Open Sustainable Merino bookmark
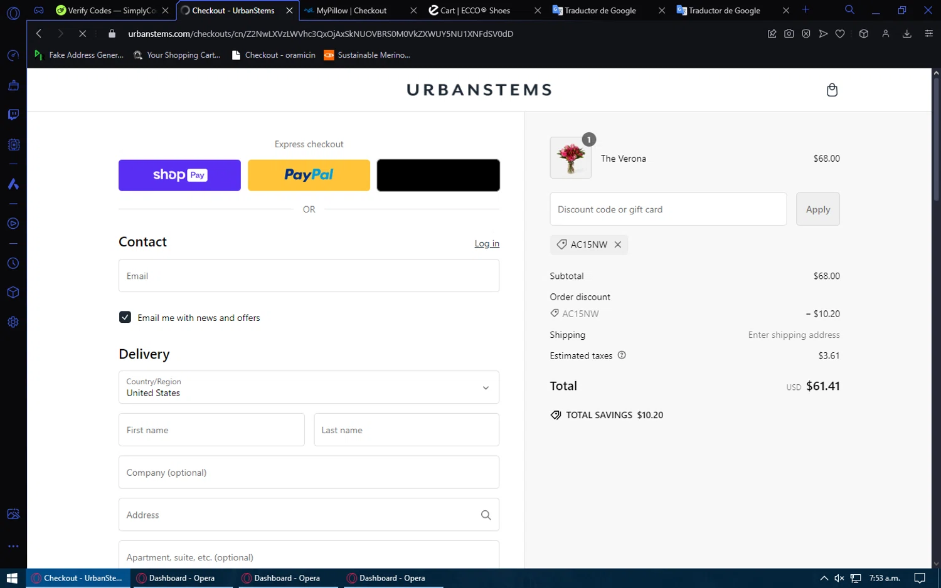Viewport: 941px width, 588px height. click(367, 55)
